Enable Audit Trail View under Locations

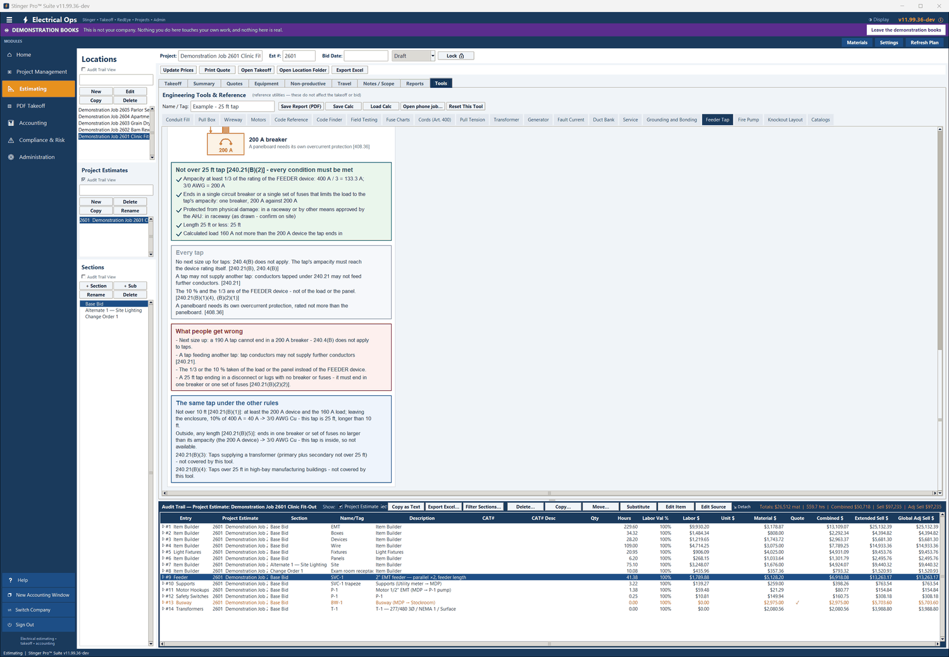point(84,70)
